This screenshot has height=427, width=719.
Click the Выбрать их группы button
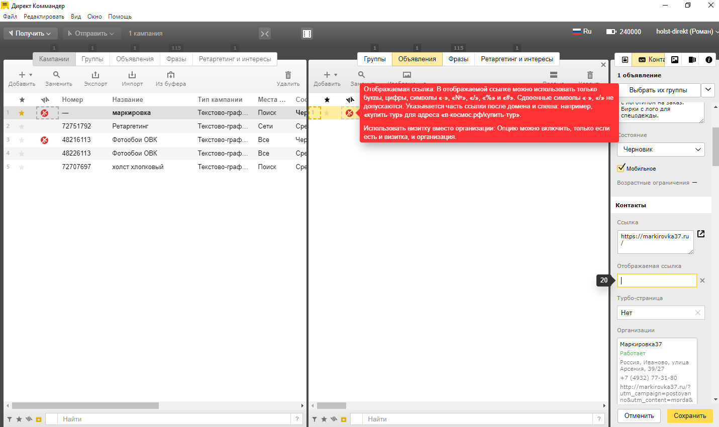pyautogui.click(x=658, y=90)
